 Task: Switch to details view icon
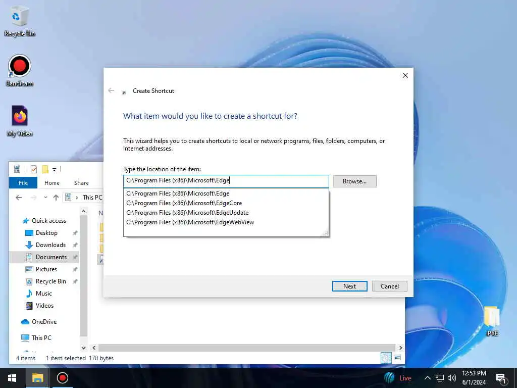[386, 358]
